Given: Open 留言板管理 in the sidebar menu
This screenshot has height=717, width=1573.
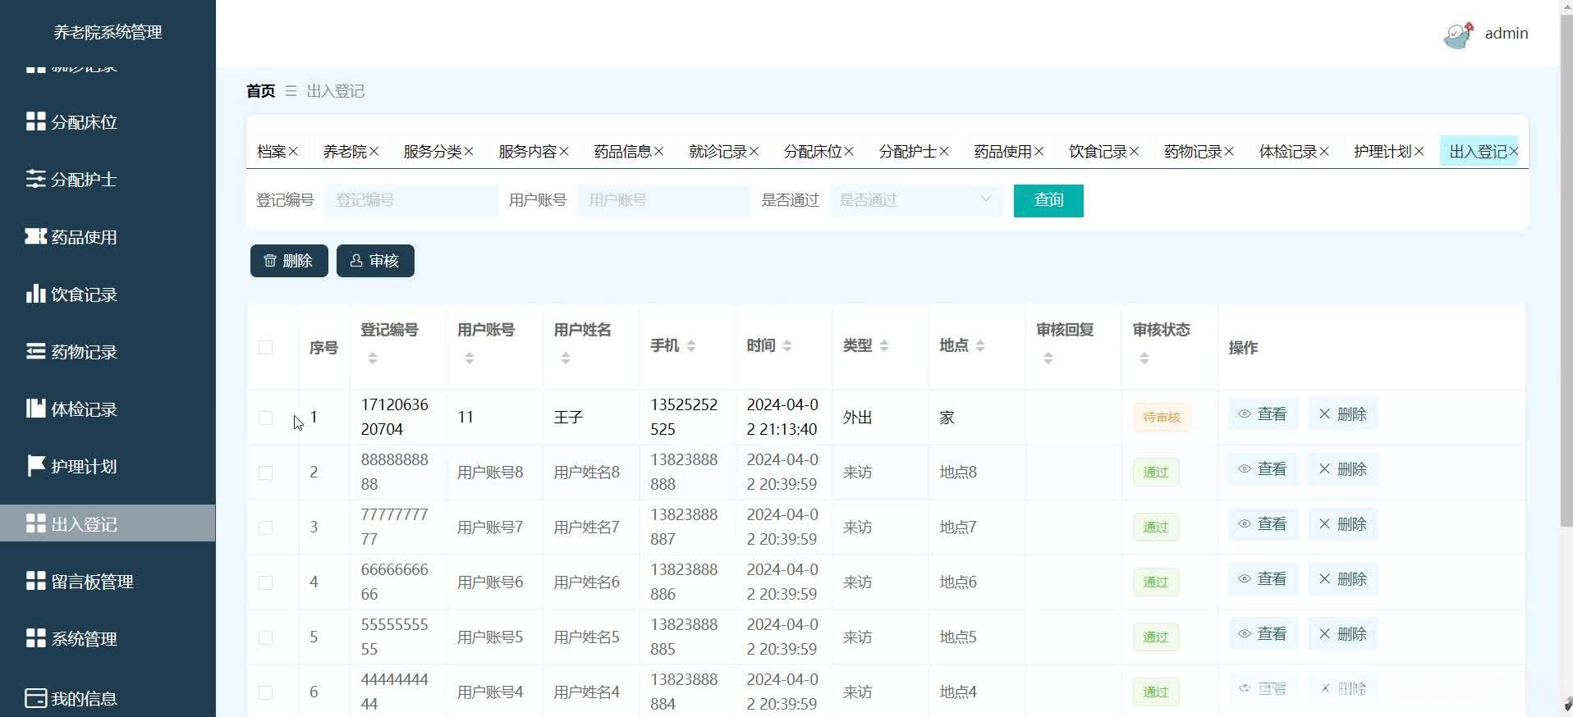Looking at the screenshot, I should [92, 582].
